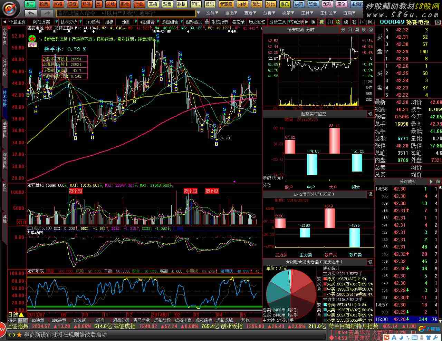Open the 资金 toolbar icon
Viewport: 442px width, 341px height.
tap(313, 4)
